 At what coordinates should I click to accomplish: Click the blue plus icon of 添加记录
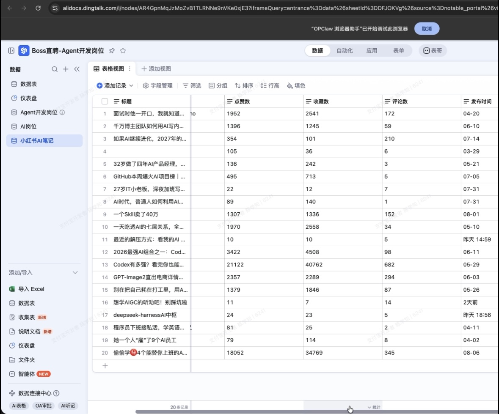(x=99, y=85)
